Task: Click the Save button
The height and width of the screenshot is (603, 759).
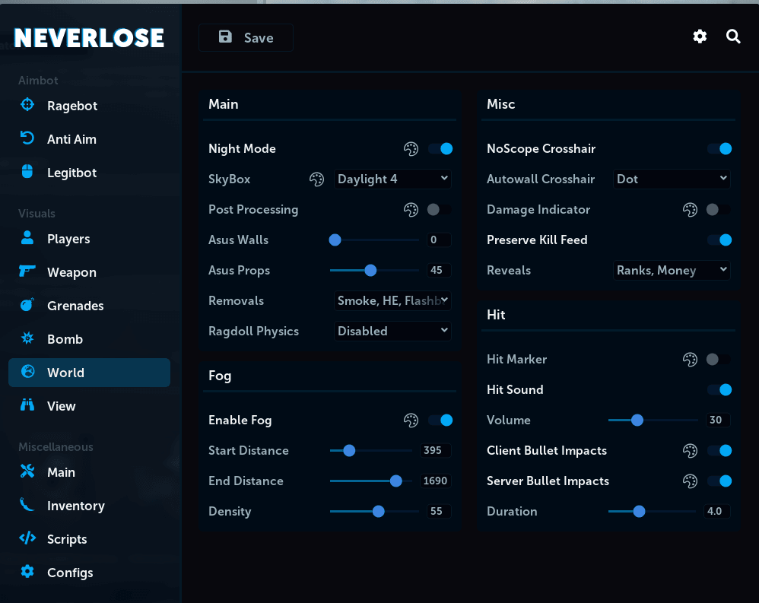Action: [x=246, y=38]
